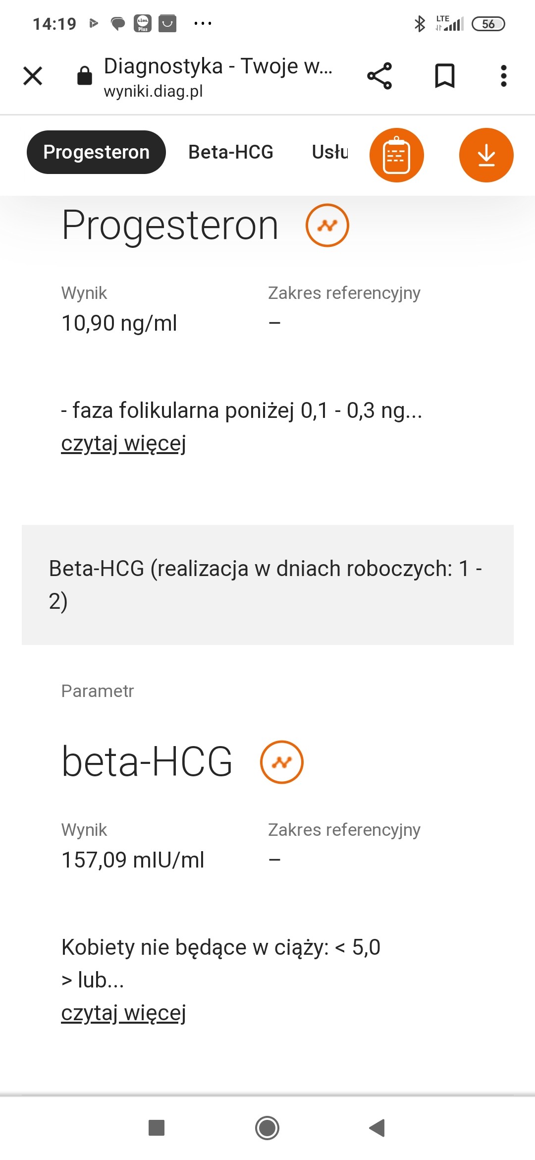Tap the Beta-HCG section header banner
This screenshot has width=535, height=1160.
(267, 584)
